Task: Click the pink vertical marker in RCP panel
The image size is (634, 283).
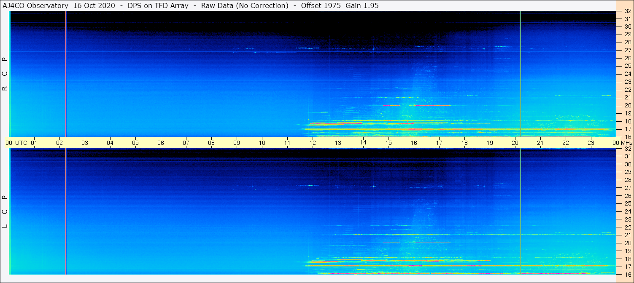Action: coord(520,74)
